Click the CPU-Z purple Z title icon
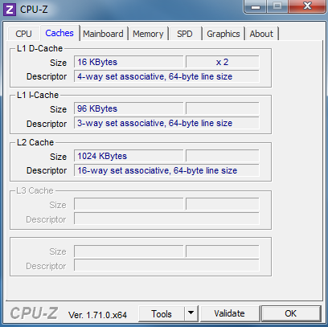The height and width of the screenshot is (327, 328). tap(10, 10)
